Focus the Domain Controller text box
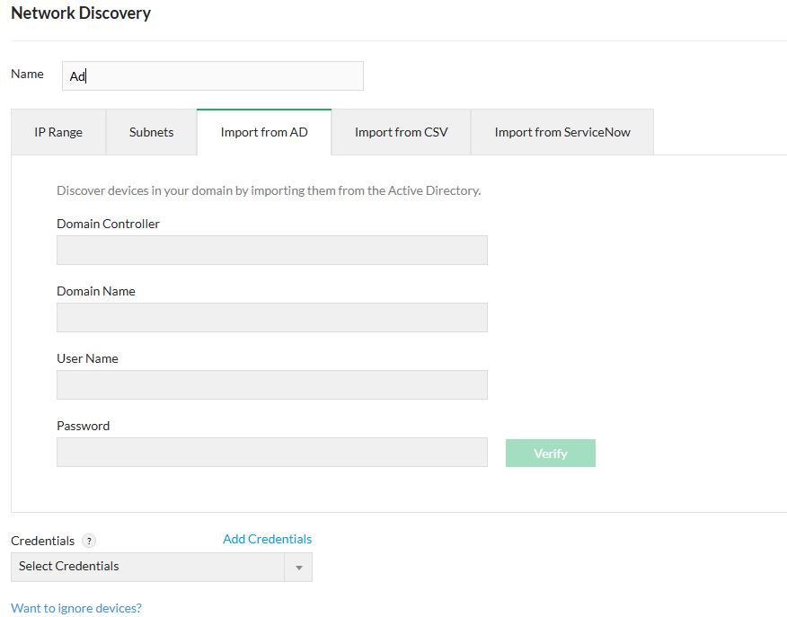The height and width of the screenshot is (617, 787). coord(271,251)
